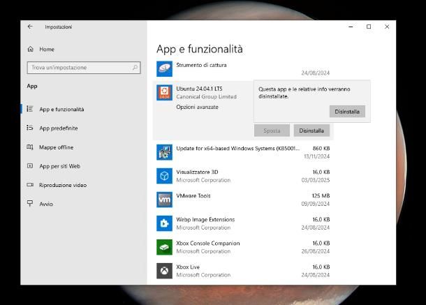The width and height of the screenshot is (426, 305).
Task: Go back with the arrow icon
Action: coord(30,27)
